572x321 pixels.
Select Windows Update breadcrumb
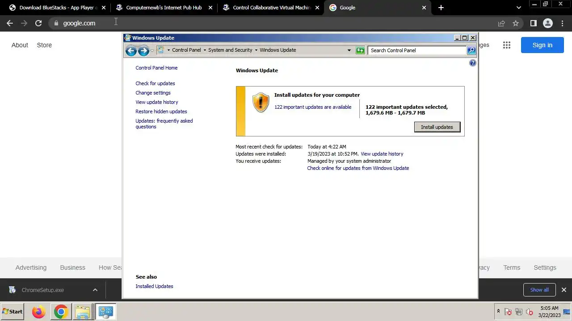pyautogui.click(x=278, y=50)
